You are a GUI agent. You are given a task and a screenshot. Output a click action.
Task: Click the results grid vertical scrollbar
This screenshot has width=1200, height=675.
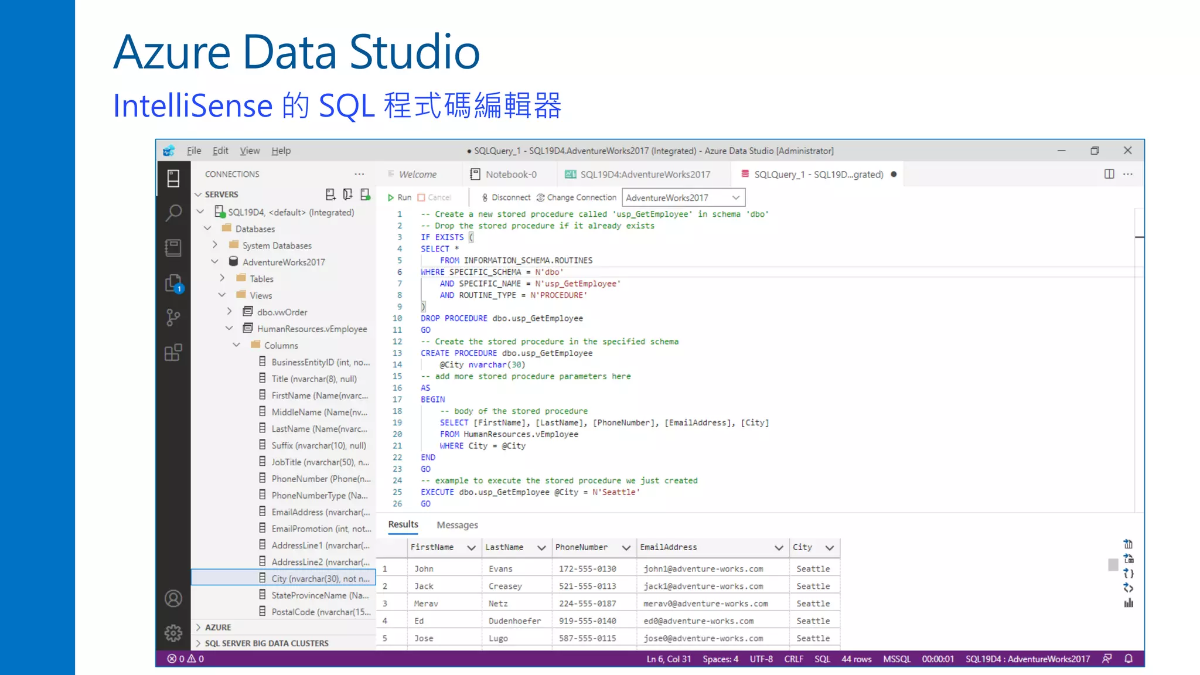coord(1113,565)
